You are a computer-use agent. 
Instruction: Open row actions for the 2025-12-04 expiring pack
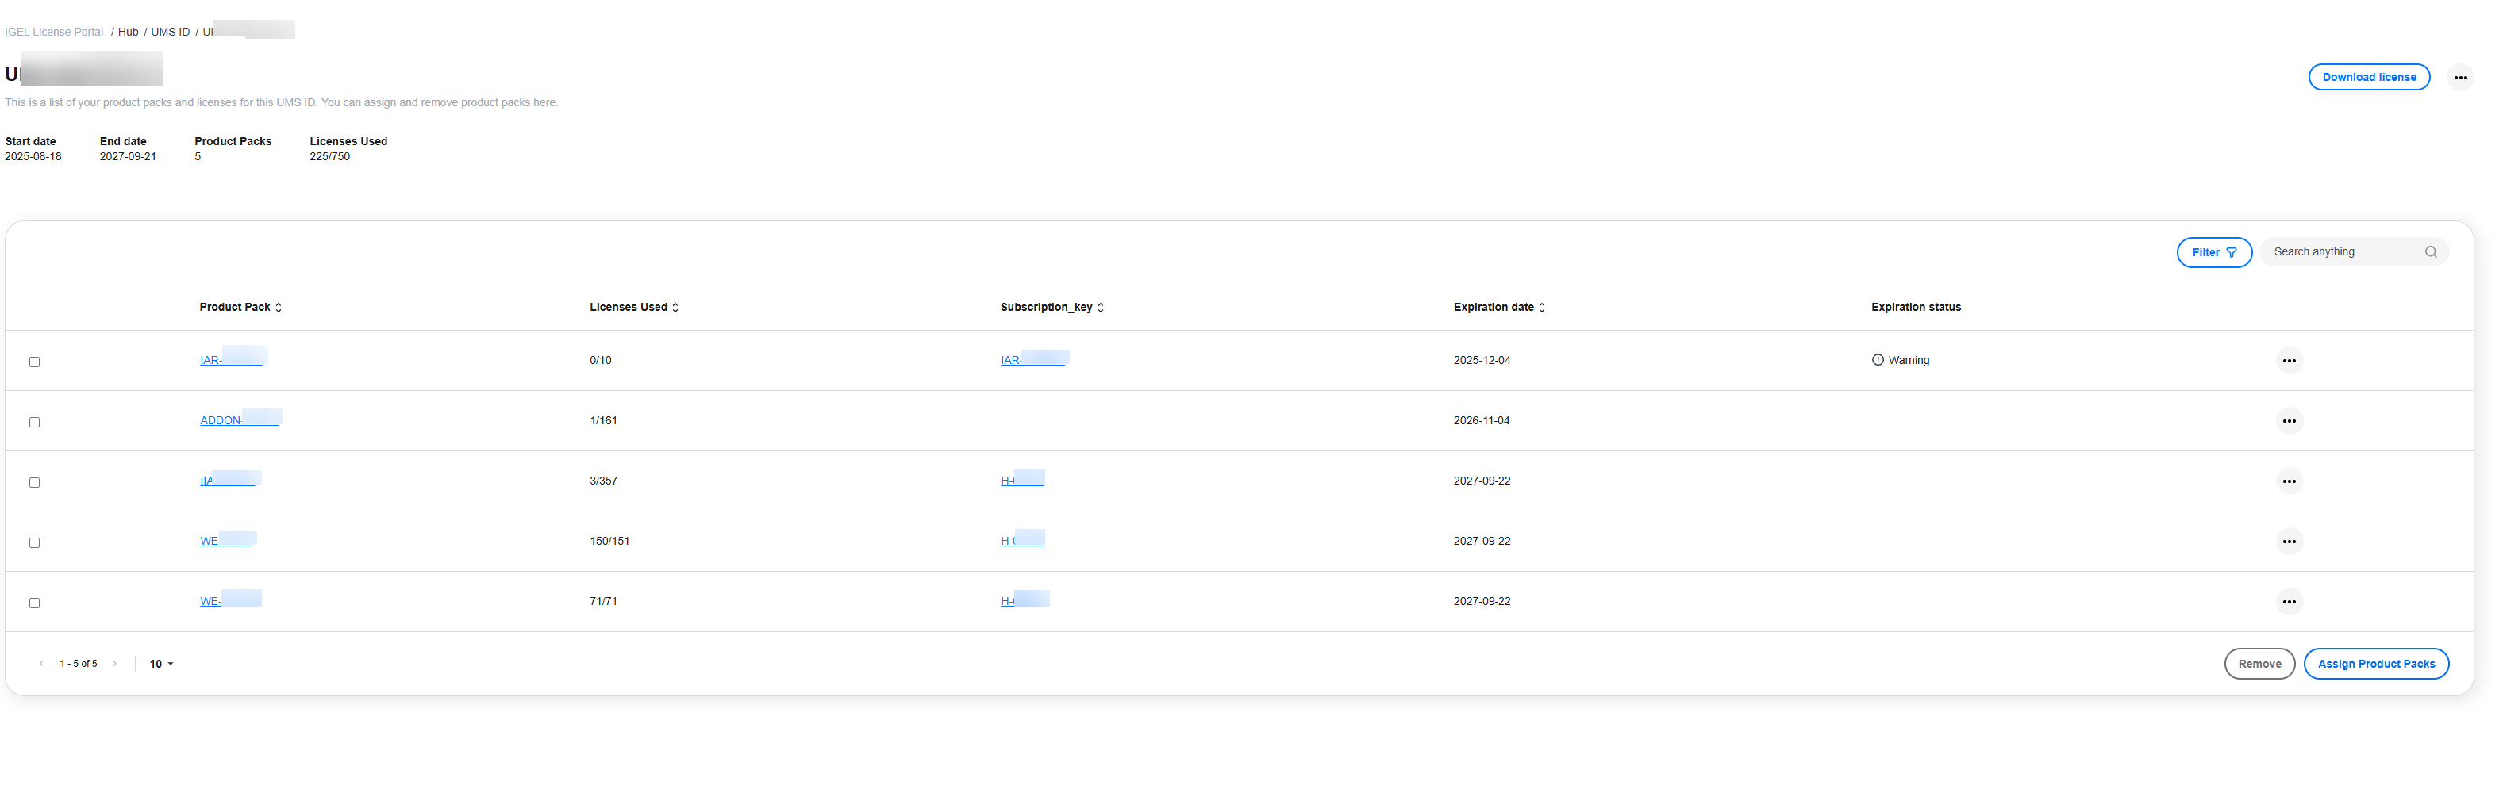[2288, 360]
